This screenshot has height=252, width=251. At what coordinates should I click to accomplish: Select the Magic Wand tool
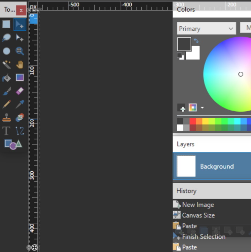coord(7,64)
